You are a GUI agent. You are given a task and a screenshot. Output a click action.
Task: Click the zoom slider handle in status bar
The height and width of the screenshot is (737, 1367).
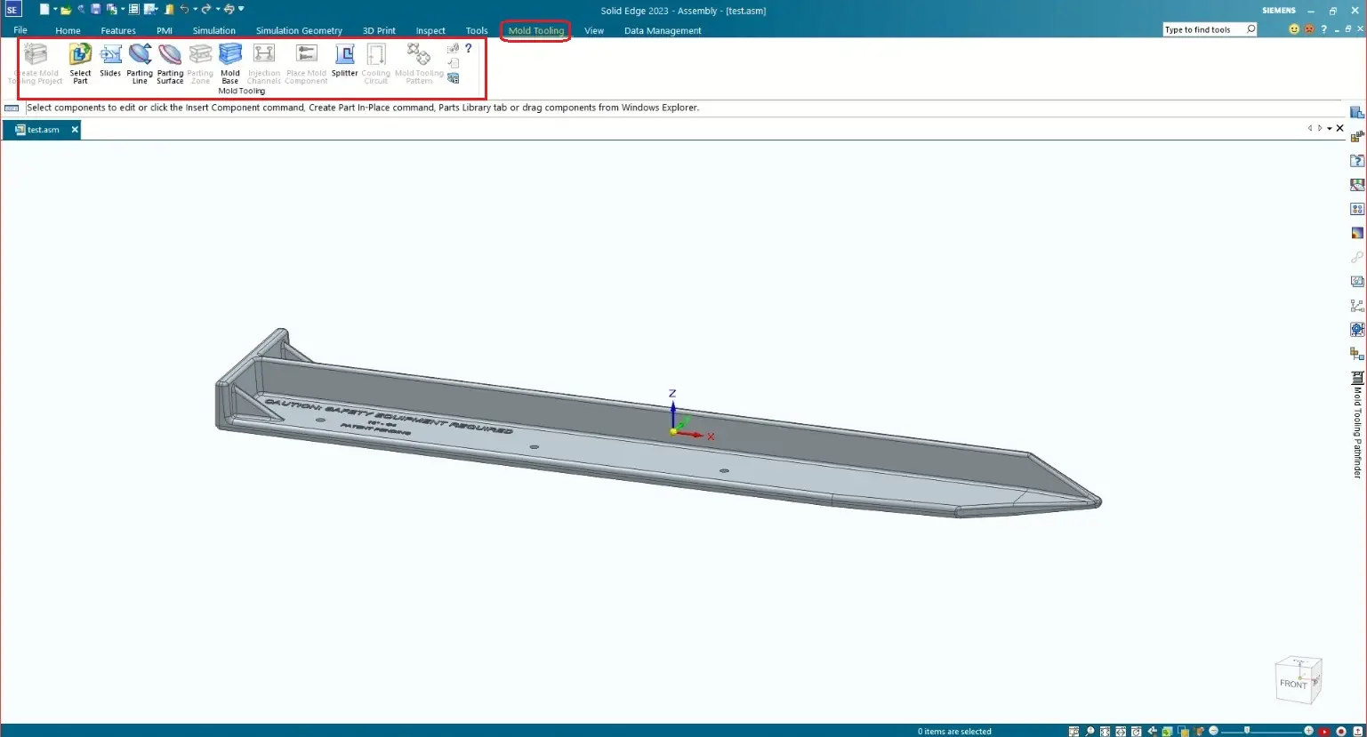pyautogui.click(x=1247, y=730)
